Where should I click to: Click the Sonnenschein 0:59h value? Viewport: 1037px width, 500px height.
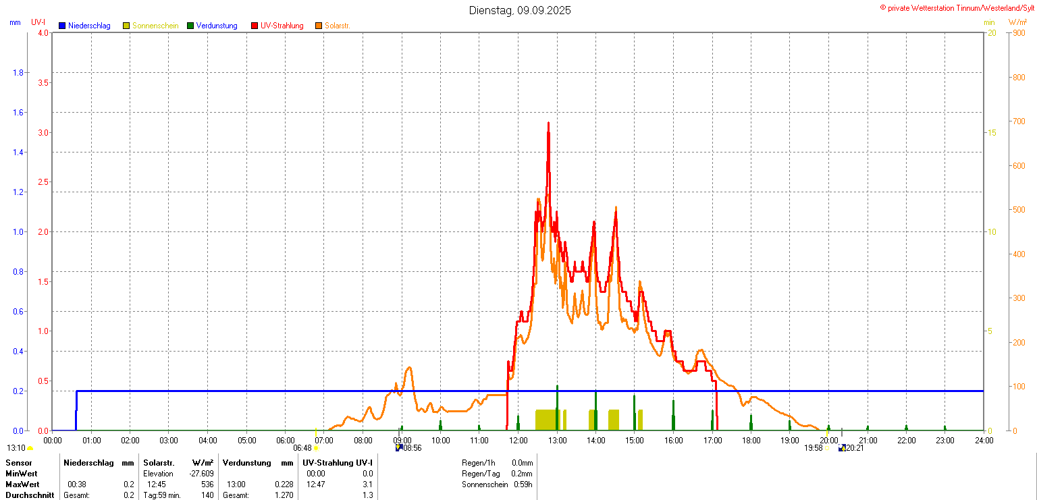tap(522, 484)
